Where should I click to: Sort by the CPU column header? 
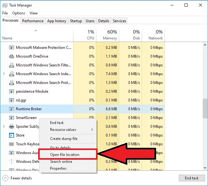(x=85, y=35)
